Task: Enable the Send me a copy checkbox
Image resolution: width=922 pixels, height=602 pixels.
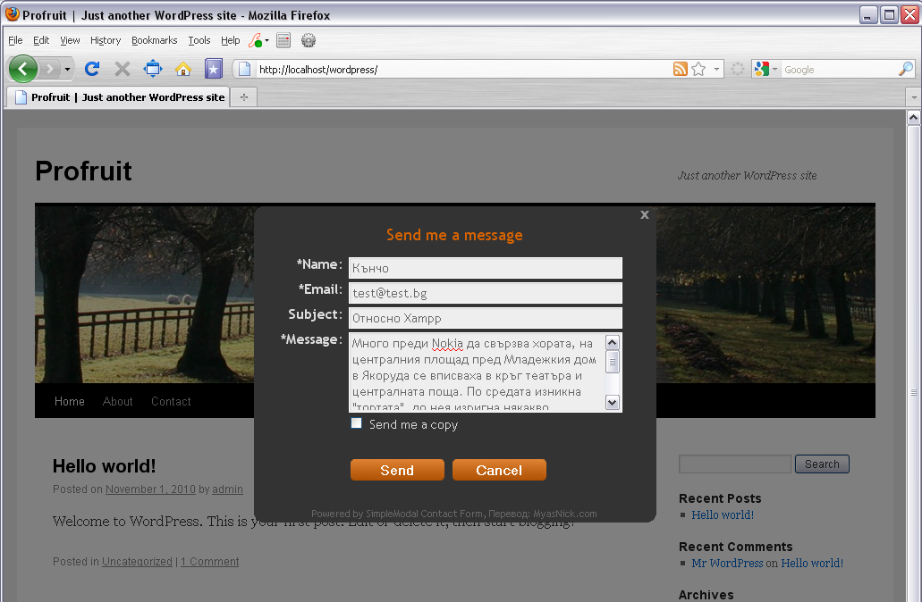Action: point(356,423)
